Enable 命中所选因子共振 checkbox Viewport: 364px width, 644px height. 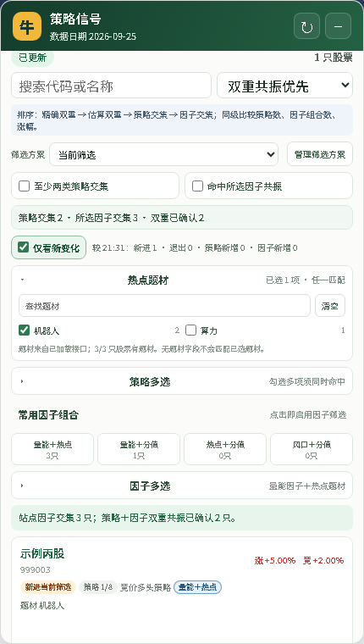tap(198, 186)
